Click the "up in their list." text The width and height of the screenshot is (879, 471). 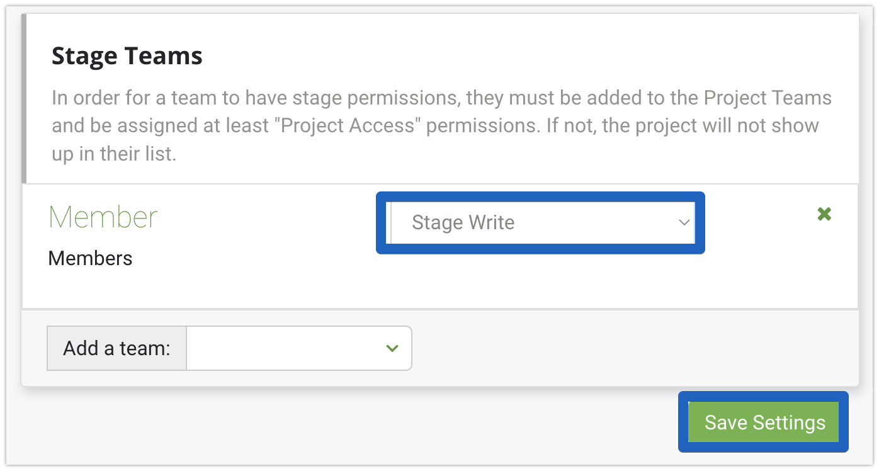(x=113, y=154)
